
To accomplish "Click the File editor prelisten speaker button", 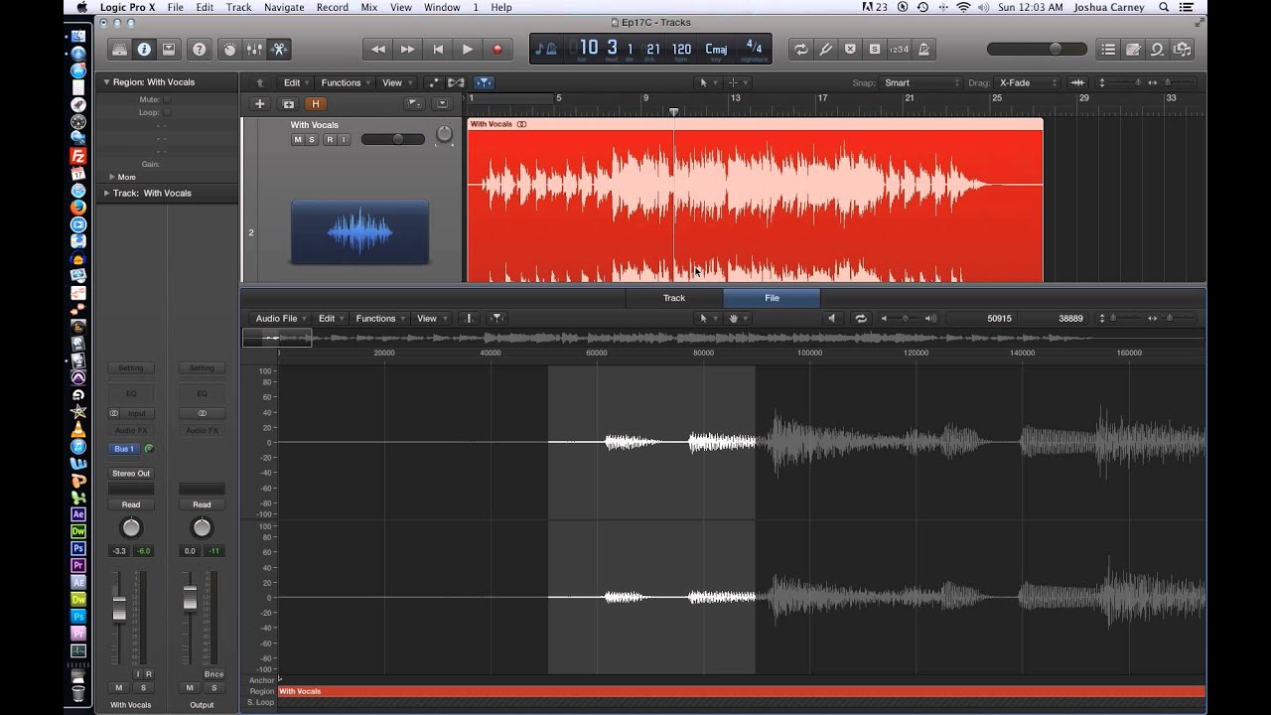I will [x=833, y=318].
